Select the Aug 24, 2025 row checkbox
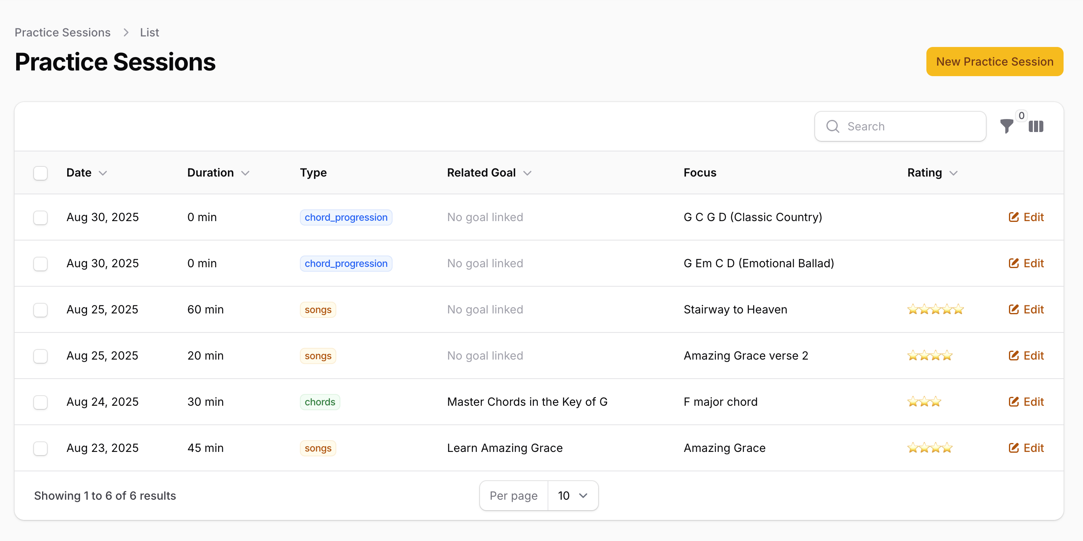The height and width of the screenshot is (541, 1083). click(x=40, y=402)
